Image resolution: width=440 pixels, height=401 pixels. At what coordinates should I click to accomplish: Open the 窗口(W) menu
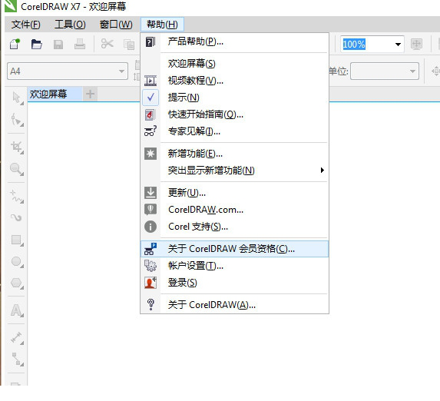click(116, 25)
